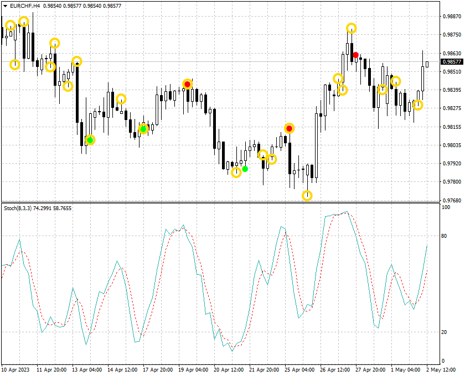Click the 19 Apr 04:00 time label

point(193,370)
